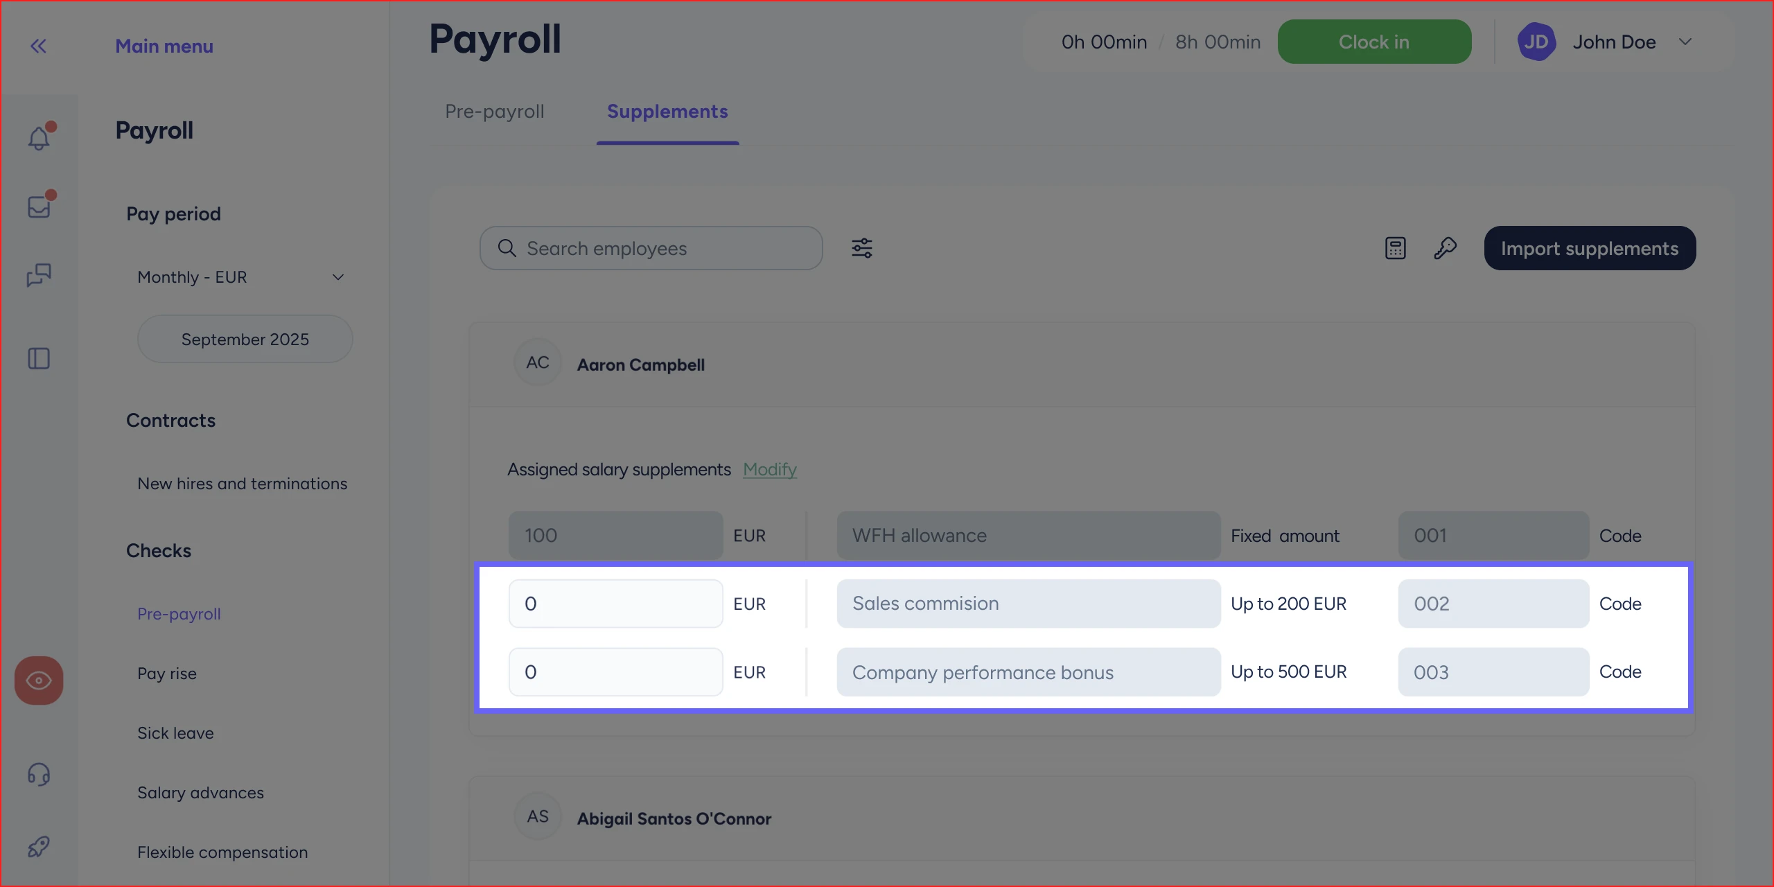Collapse sidebar with double chevron icon
Viewport: 1774px width, 887px height.
point(38,46)
